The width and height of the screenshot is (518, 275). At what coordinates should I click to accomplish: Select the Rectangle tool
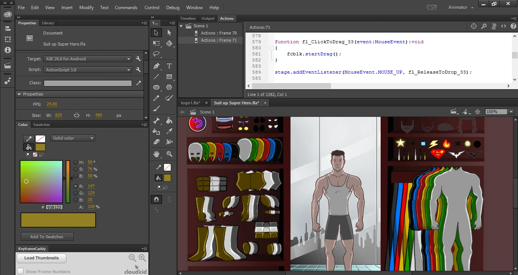point(169,77)
